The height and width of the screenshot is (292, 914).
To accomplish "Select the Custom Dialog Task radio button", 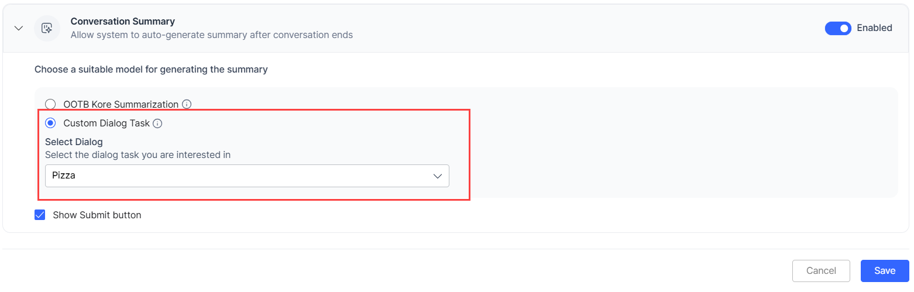I will 51,123.
